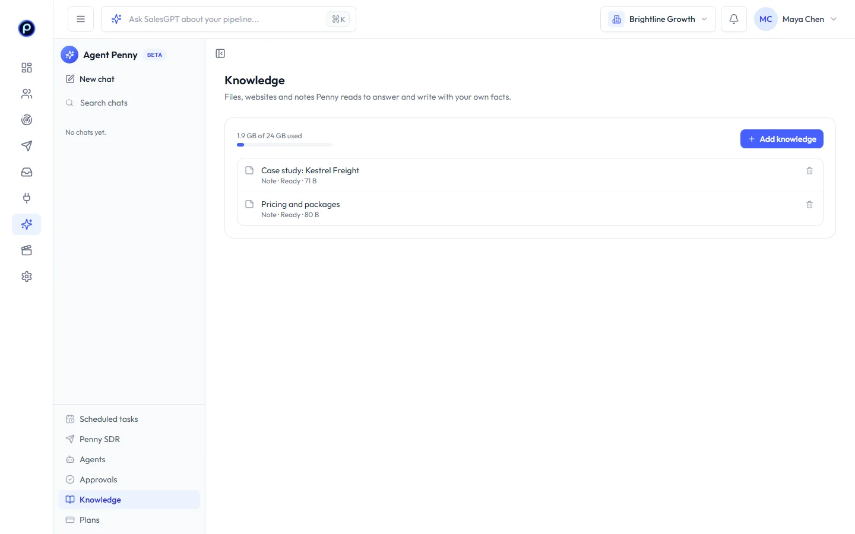Select the sparkle Agent Penny sidebar icon
Image resolution: width=855 pixels, height=534 pixels.
click(x=27, y=224)
